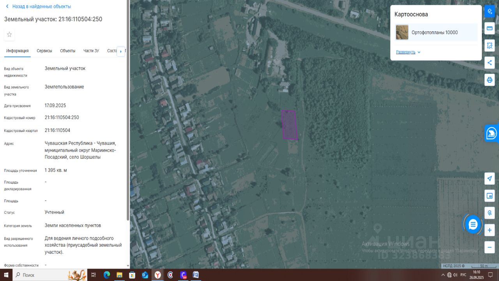Image resolution: width=499 pixels, height=281 pixels.
Task: Click cadastral quarter value 21:16:110504
Action: [x=58, y=130]
